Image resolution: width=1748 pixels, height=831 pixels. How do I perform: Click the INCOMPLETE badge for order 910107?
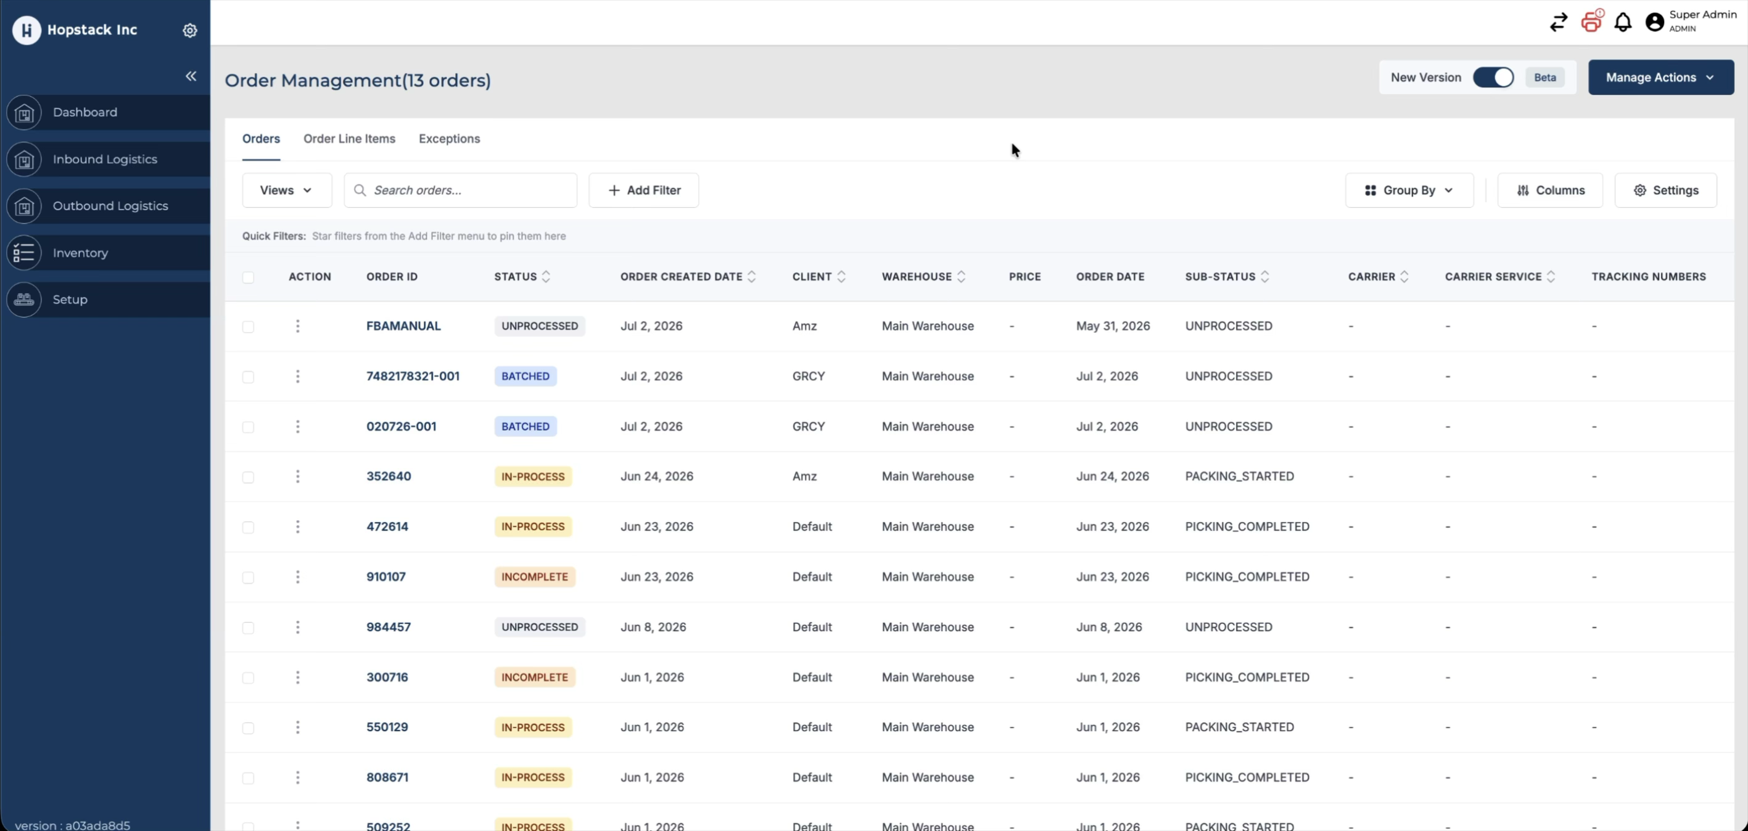tap(535, 577)
